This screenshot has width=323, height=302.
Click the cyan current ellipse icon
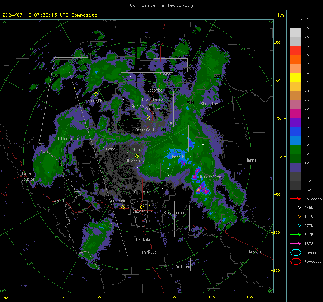[296, 252]
